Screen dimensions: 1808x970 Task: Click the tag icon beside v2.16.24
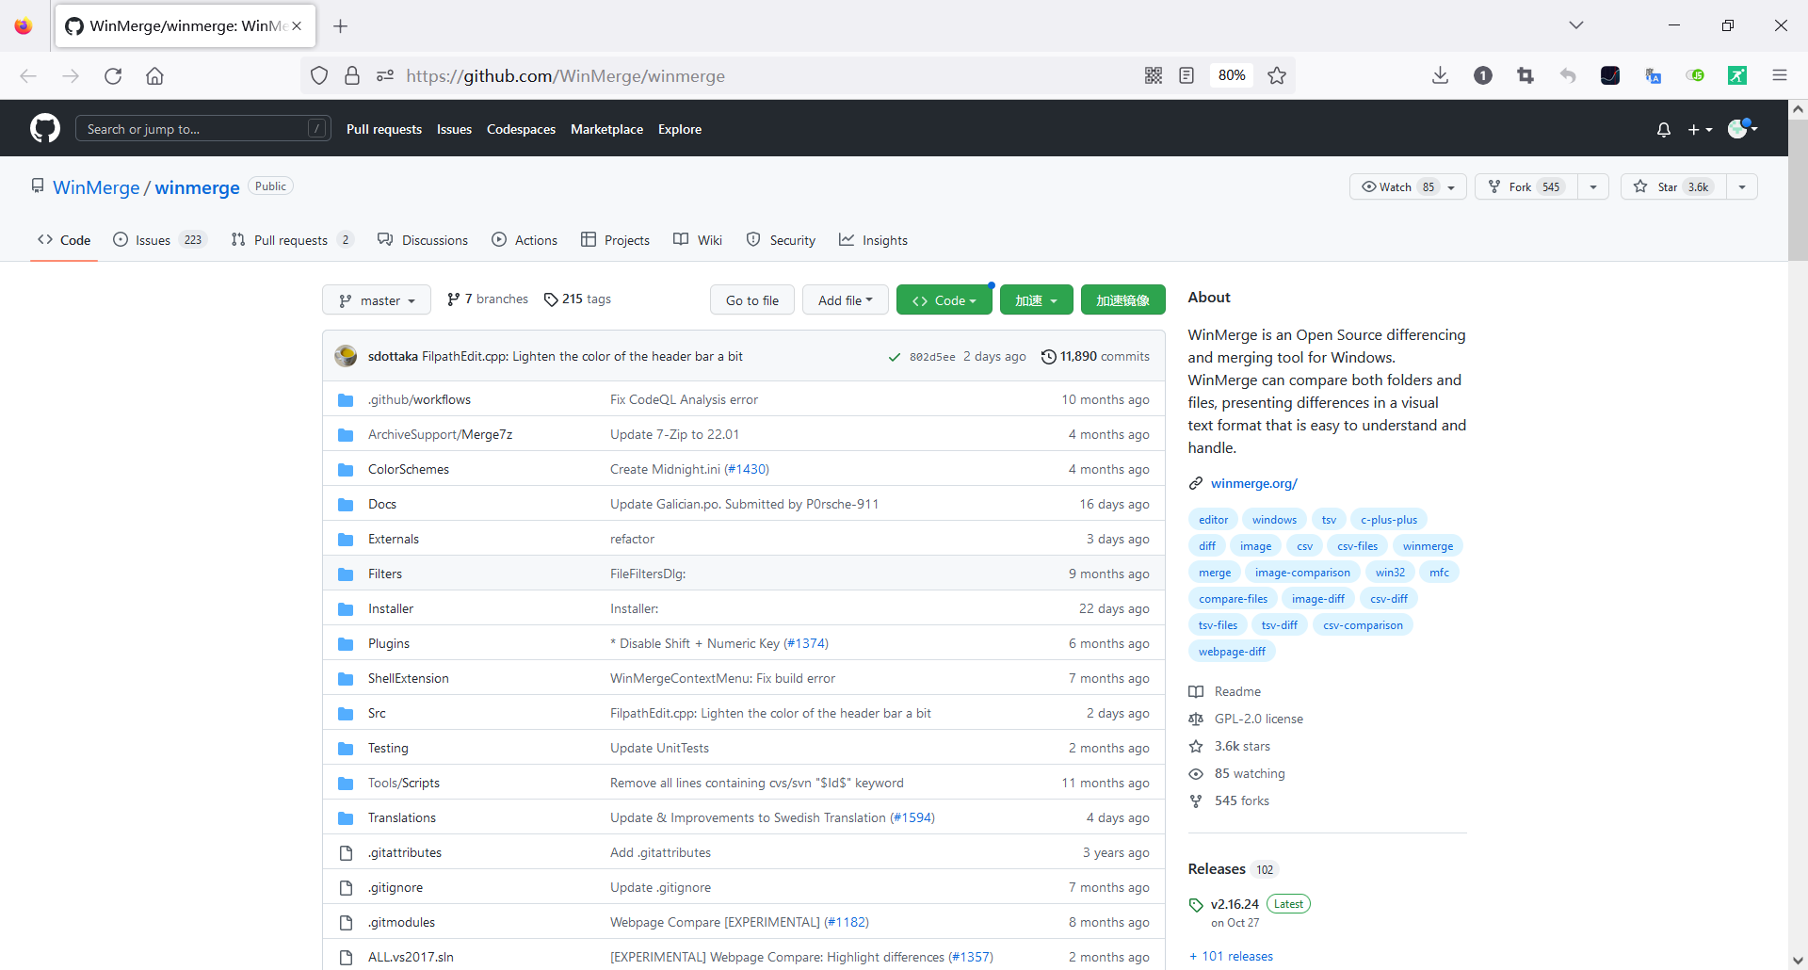click(x=1196, y=905)
